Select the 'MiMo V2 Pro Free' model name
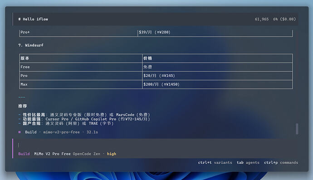 click(52, 154)
